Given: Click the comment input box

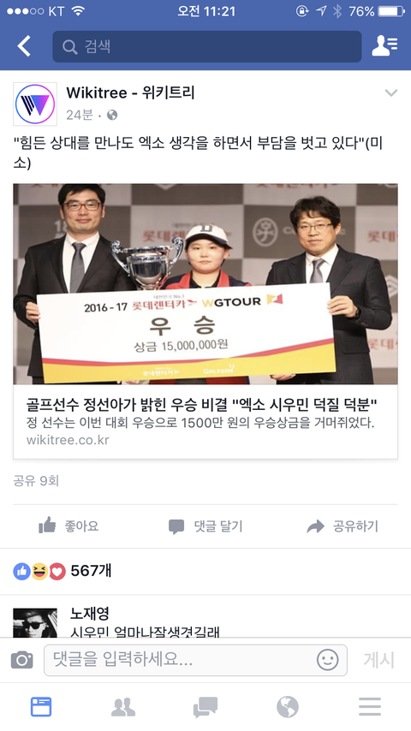Looking at the screenshot, I should coord(195,660).
